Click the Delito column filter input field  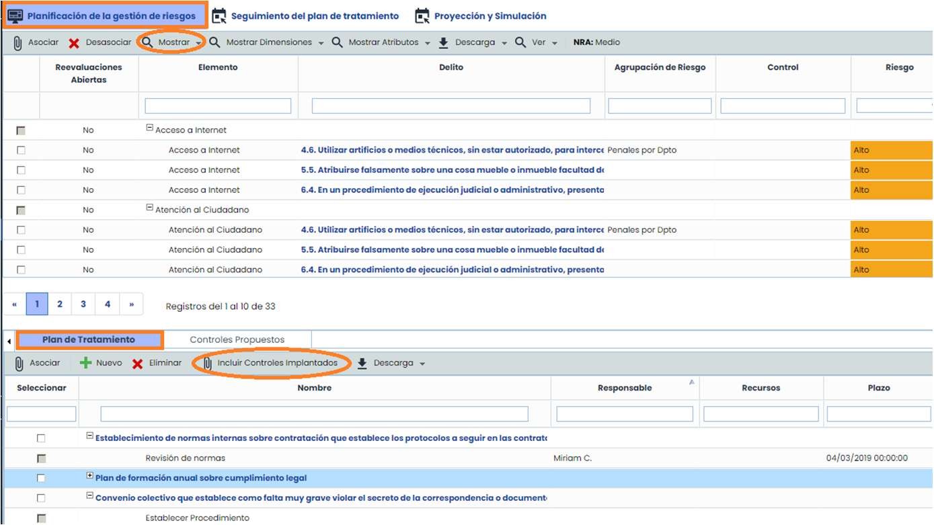451,106
